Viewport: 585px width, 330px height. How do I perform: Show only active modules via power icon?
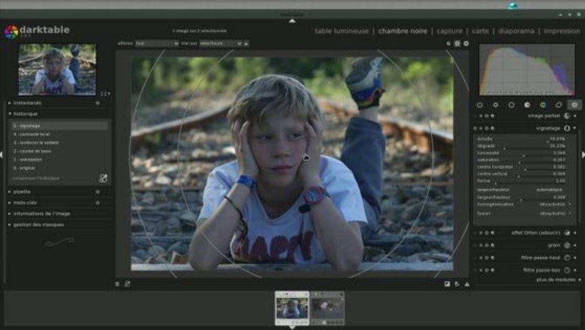pyautogui.click(x=480, y=105)
